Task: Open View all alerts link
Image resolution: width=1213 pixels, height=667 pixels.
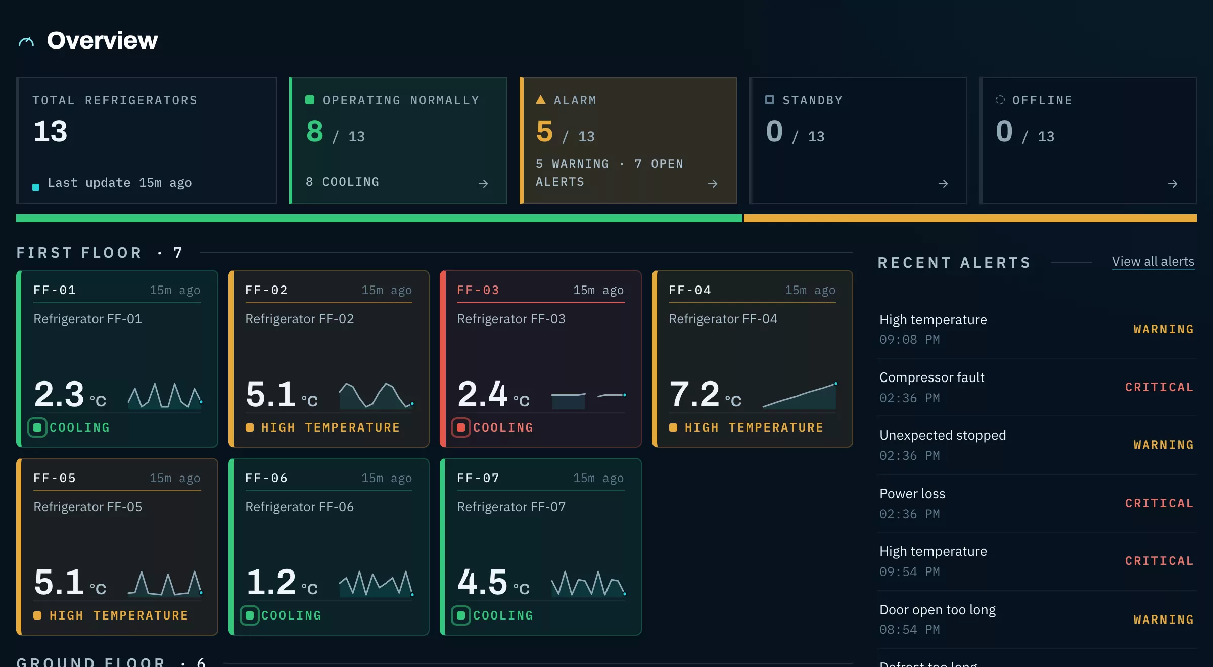Action: tap(1153, 262)
